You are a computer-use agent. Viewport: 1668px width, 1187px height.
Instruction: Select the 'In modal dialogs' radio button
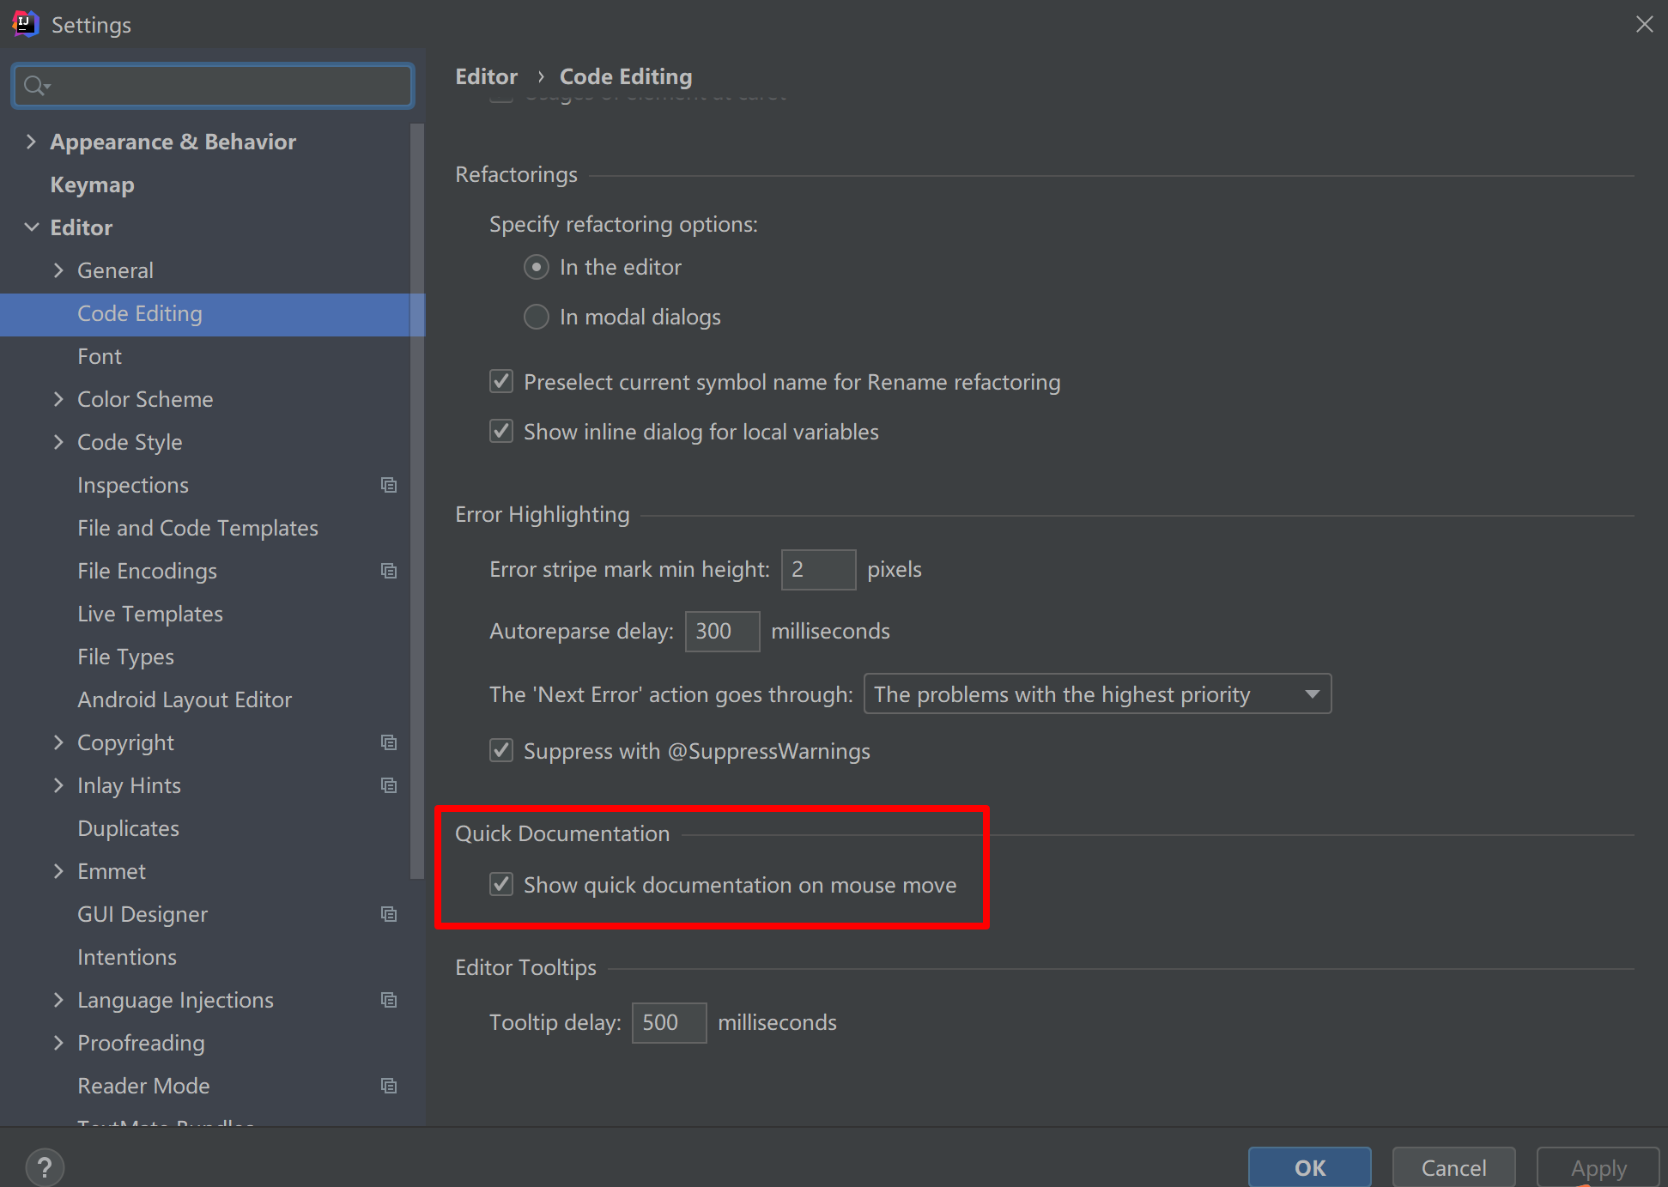coord(537,318)
